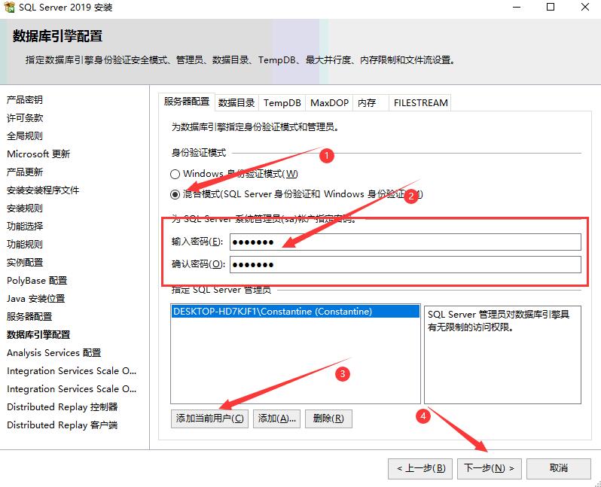Click Distributed Replay 控制器 step
601x487 pixels.
click(x=62, y=407)
